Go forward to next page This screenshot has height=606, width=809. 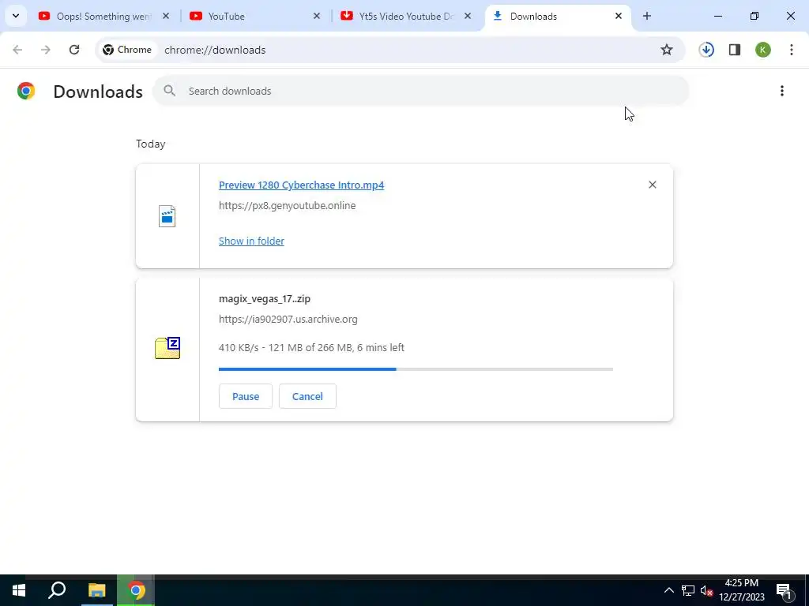pyautogui.click(x=46, y=50)
